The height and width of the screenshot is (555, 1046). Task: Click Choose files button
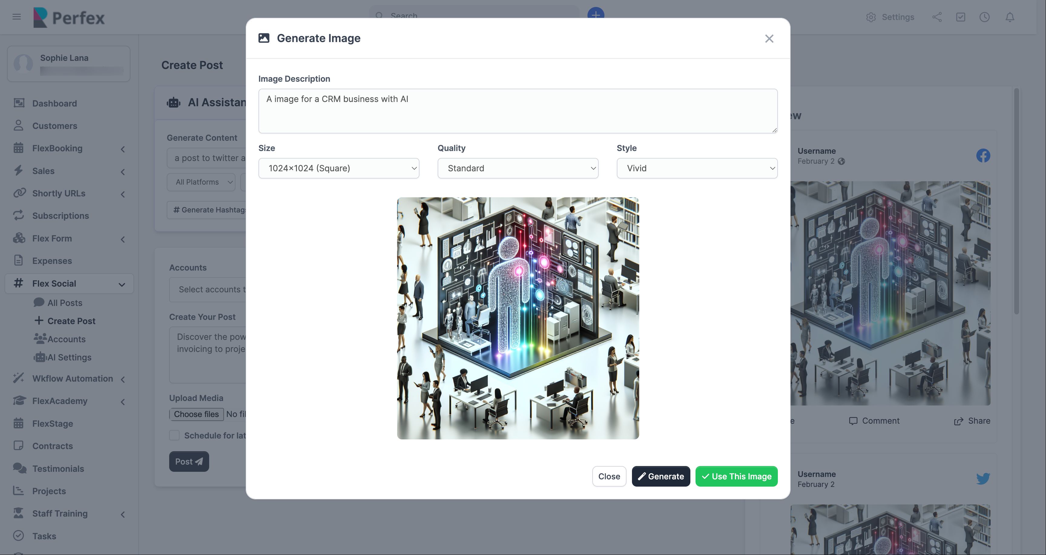(196, 414)
